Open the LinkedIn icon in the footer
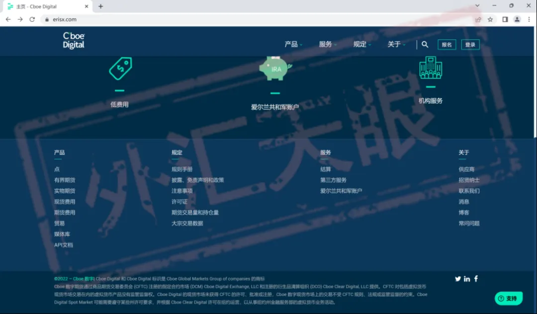 coord(467,279)
